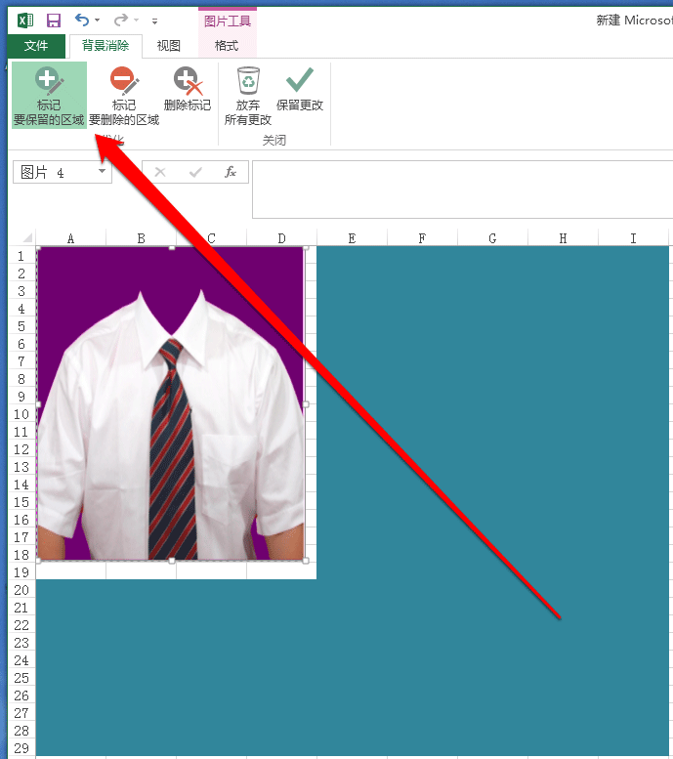The width and height of the screenshot is (673, 759).
Task: Click the Insert Function fx button
Action: [230, 172]
